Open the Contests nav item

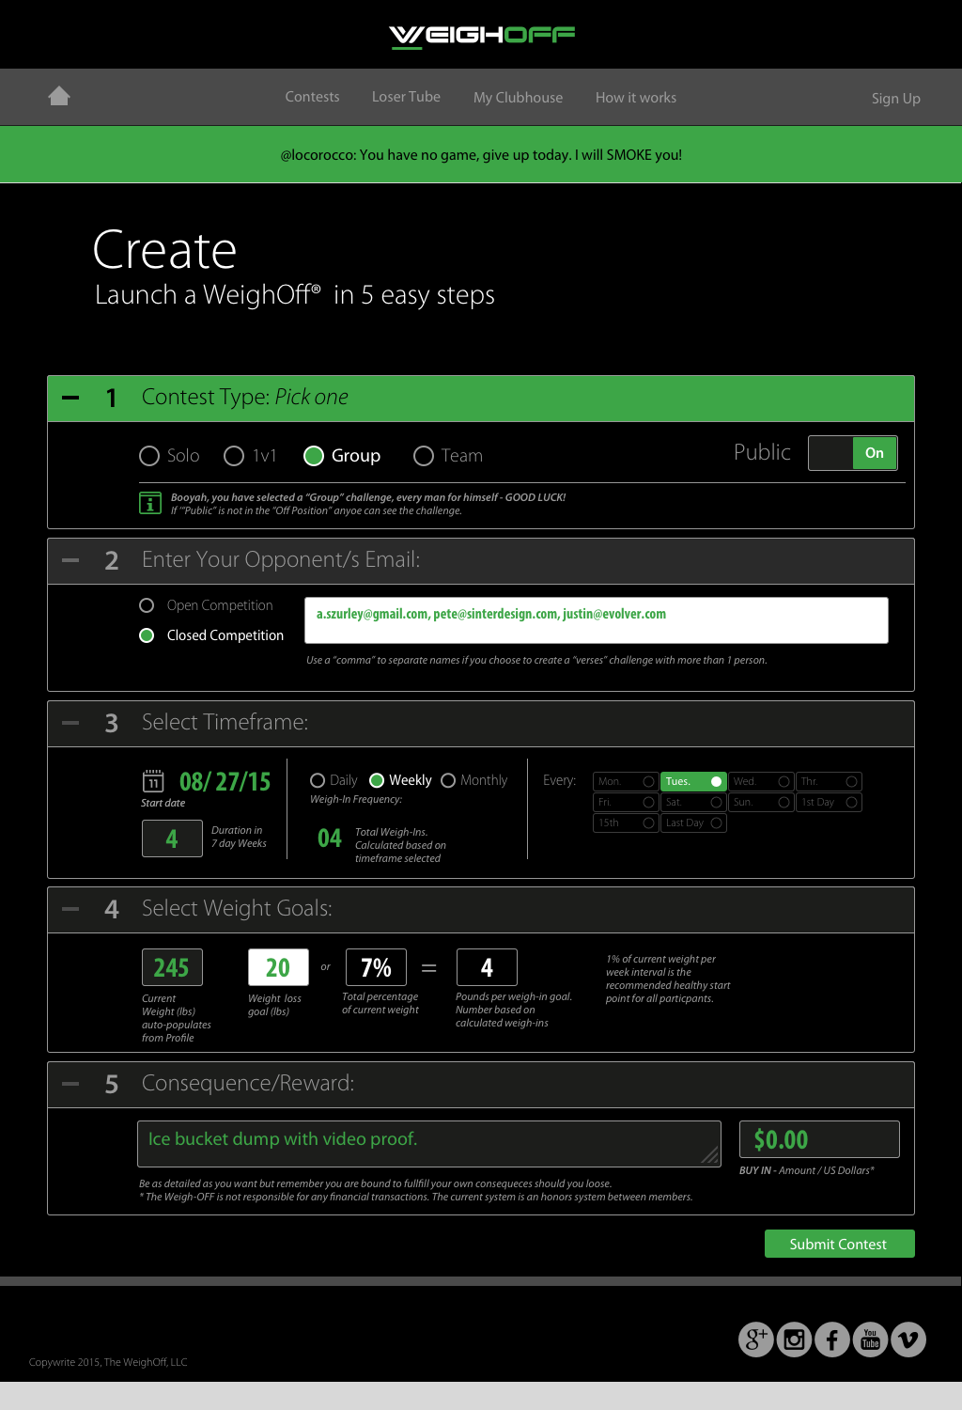[313, 97]
